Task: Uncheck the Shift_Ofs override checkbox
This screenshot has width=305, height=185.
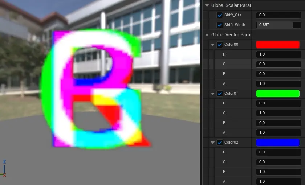Action: click(220, 15)
